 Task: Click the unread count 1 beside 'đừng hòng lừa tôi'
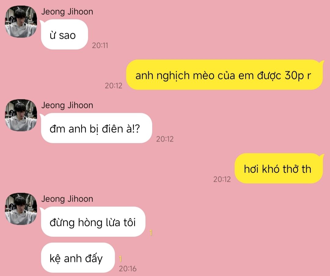(x=151, y=232)
